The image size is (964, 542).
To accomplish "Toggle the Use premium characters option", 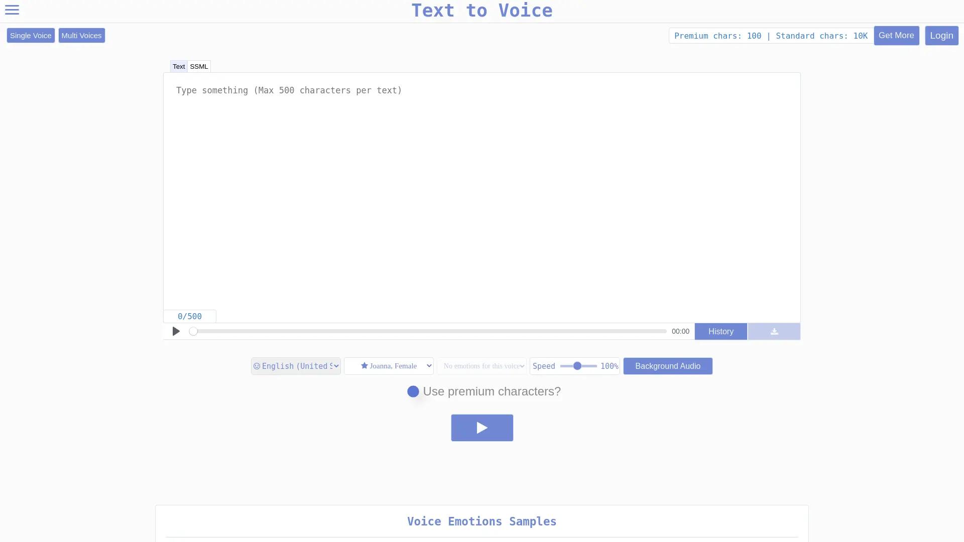I will (413, 391).
